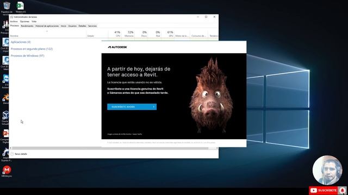Screen dimensions: 348x195
Task: Select the Oracle VirtualBox desktop shortcut
Action: point(5,117)
